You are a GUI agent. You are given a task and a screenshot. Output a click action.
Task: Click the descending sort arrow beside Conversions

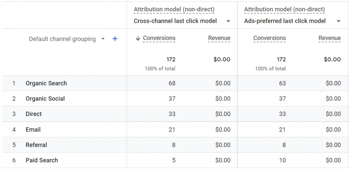[x=138, y=38]
